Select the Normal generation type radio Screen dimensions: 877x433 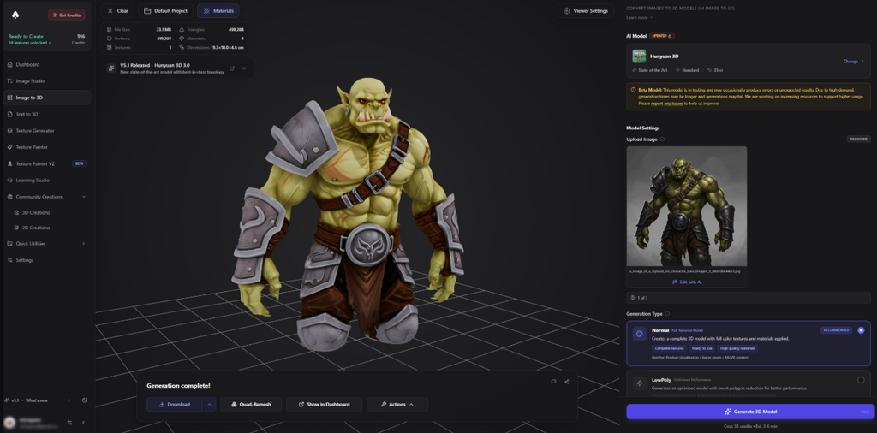click(861, 330)
